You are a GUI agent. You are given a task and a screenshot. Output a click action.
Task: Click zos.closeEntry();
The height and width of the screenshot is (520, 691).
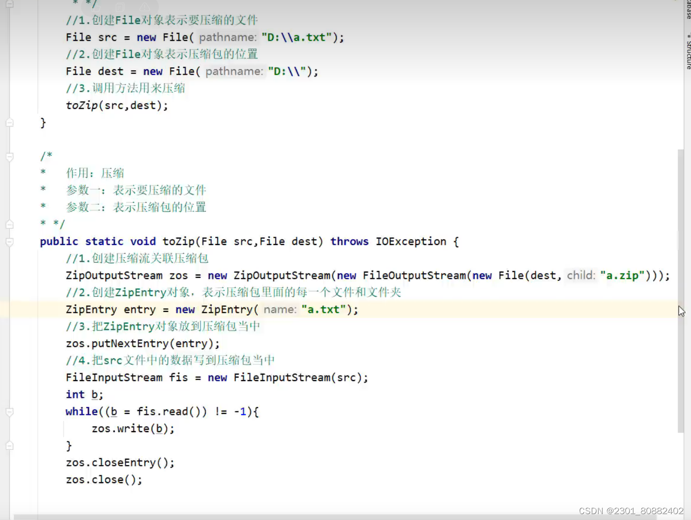tap(120, 463)
